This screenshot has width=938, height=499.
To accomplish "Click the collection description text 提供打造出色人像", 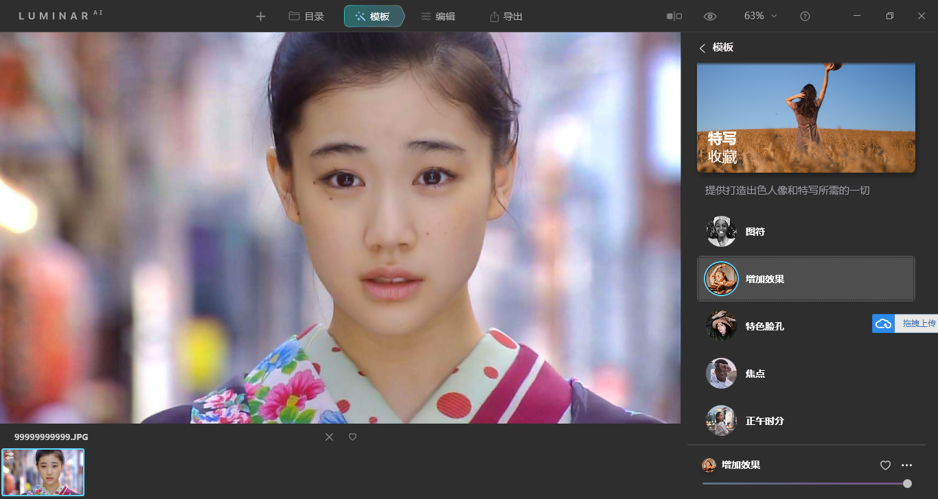I will point(787,190).
